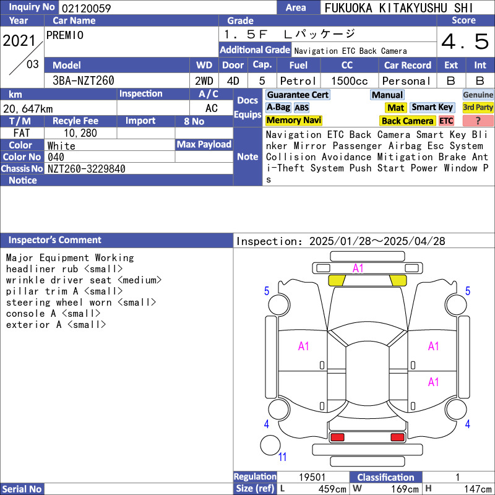The height and width of the screenshot is (495, 495).
Task: Select the Memory Navi equipment badge
Action: click(294, 121)
